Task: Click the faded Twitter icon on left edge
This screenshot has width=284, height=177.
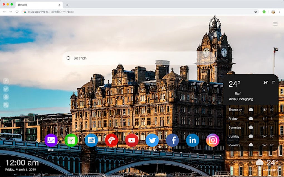Action: coord(6,89)
